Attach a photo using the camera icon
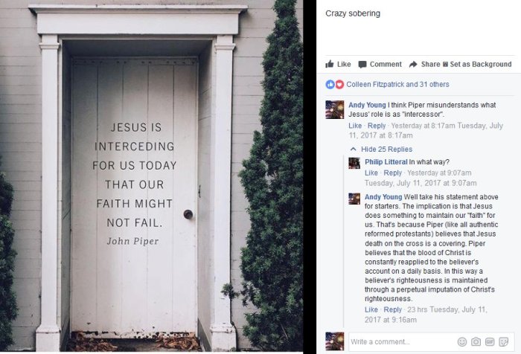Image resolution: width=521 pixels, height=354 pixels. click(476, 341)
